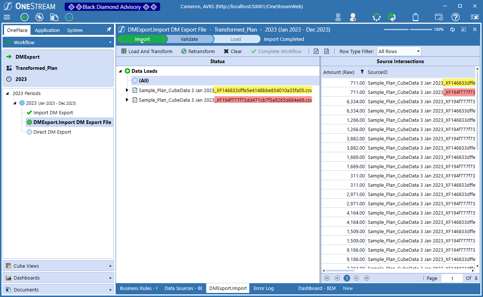483x297 pixels.
Task: Select page 1 in the pager
Action: click(x=347, y=278)
